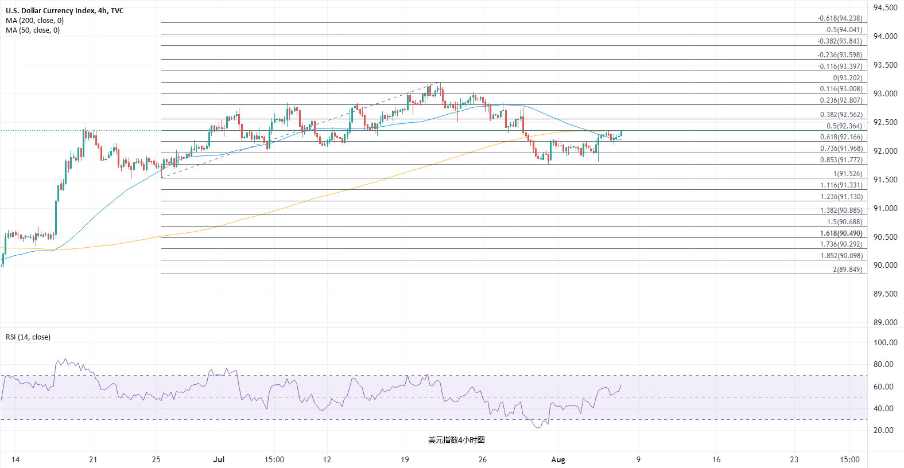The width and height of the screenshot is (904, 468).
Task: Select the MA (50, close, 0) legend
Action: (33, 30)
